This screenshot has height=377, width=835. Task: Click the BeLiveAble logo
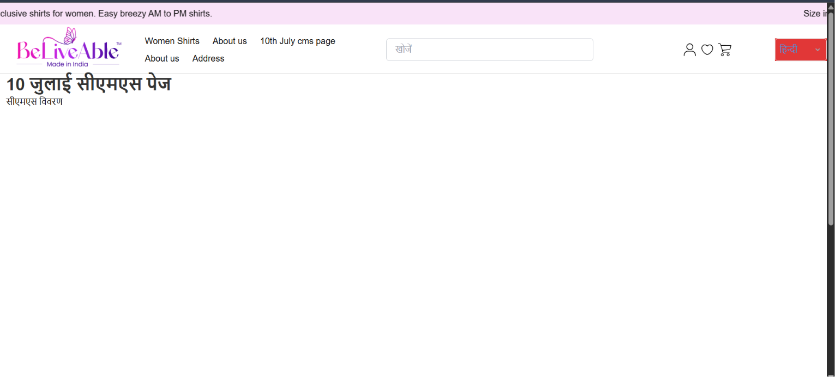click(69, 47)
